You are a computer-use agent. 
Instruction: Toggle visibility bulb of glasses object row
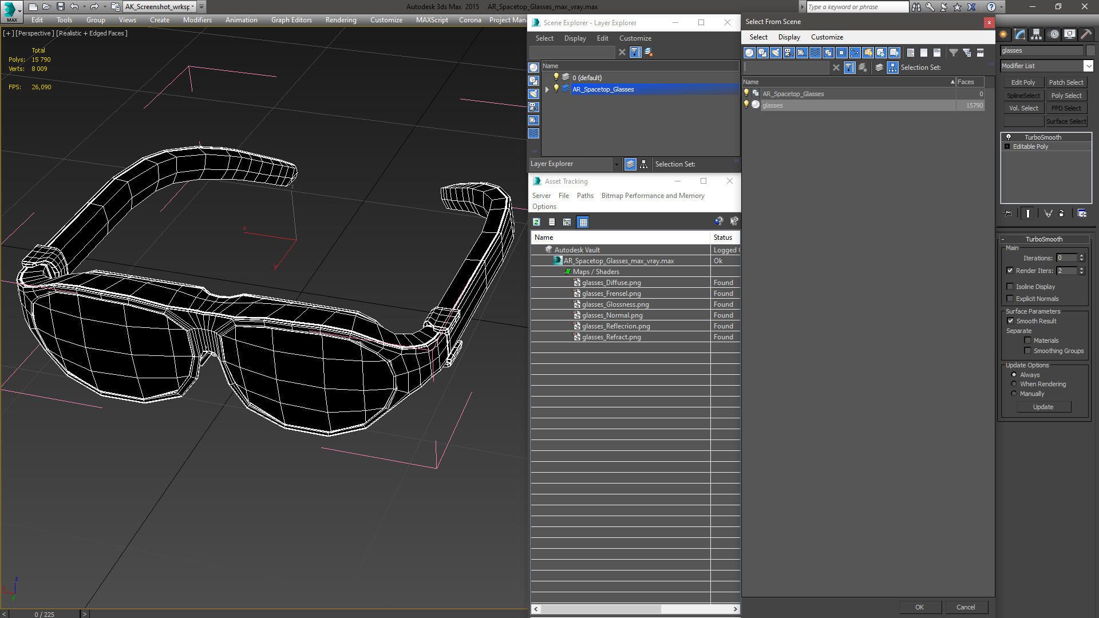pyautogui.click(x=746, y=105)
